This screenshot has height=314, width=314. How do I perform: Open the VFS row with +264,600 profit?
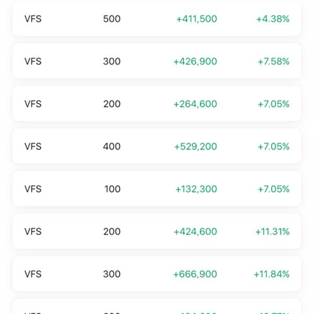157,104
